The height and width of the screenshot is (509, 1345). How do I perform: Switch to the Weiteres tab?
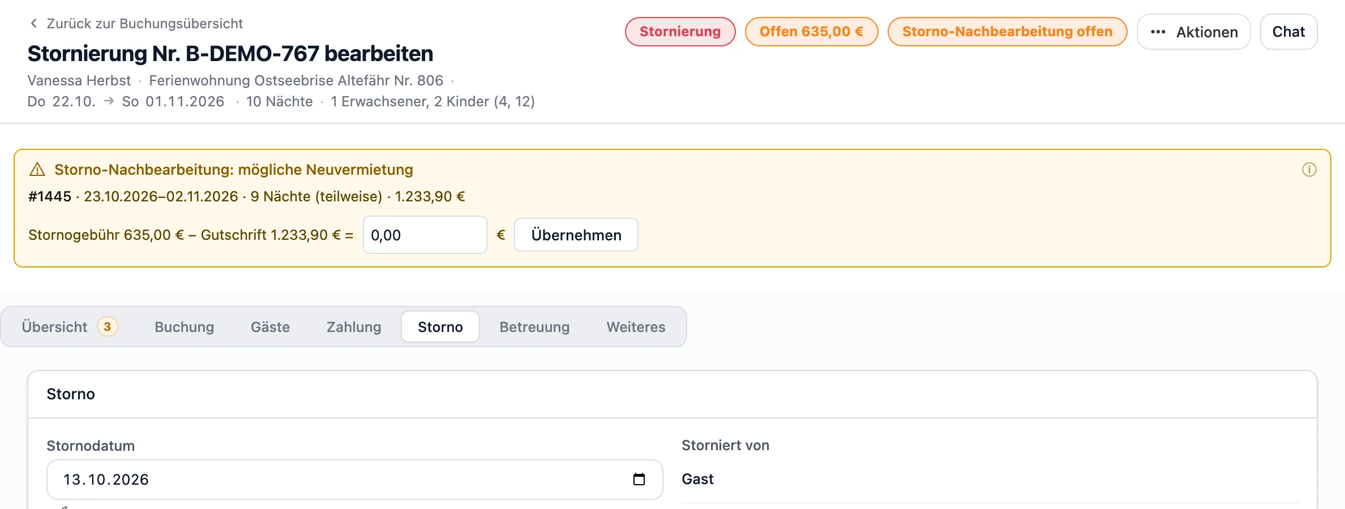[636, 327]
